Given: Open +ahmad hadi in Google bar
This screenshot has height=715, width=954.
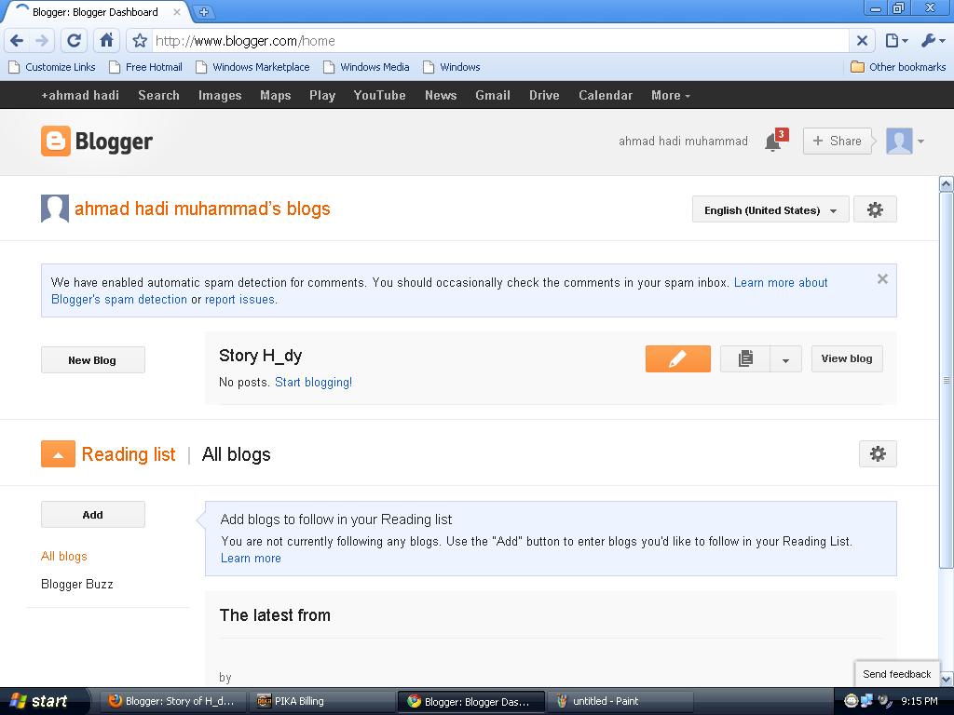Looking at the screenshot, I should tap(80, 96).
